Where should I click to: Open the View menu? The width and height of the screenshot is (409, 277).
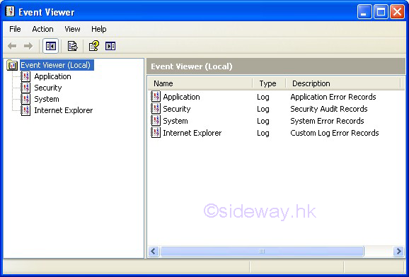click(x=72, y=29)
